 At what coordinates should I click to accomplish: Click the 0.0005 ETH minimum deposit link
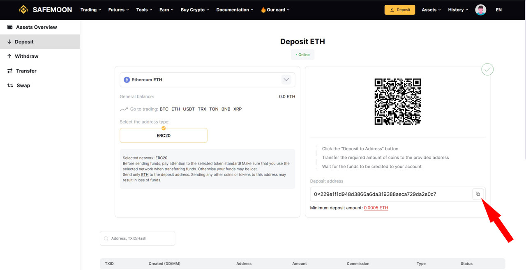tap(376, 208)
